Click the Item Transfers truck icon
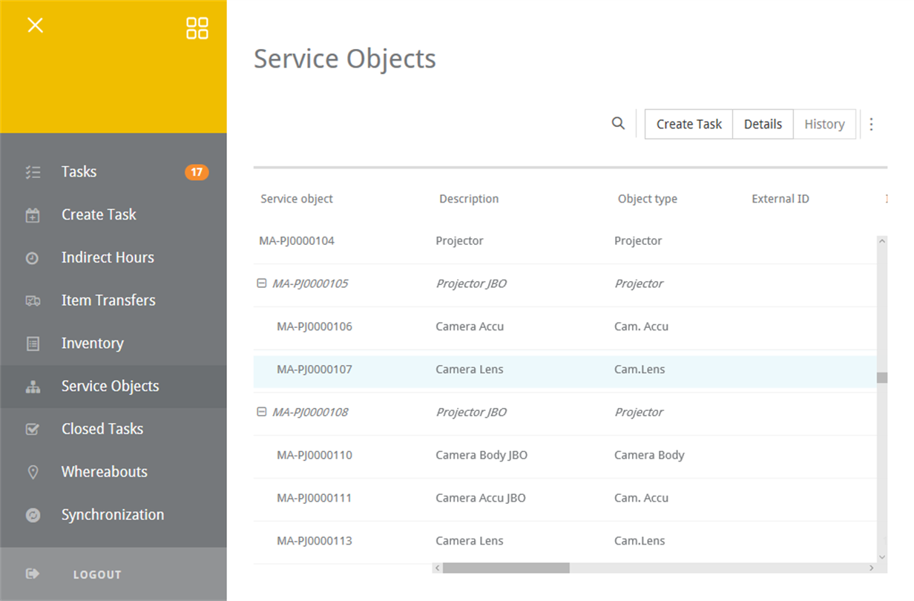Screen dimensions: 914x601 (x=33, y=300)
